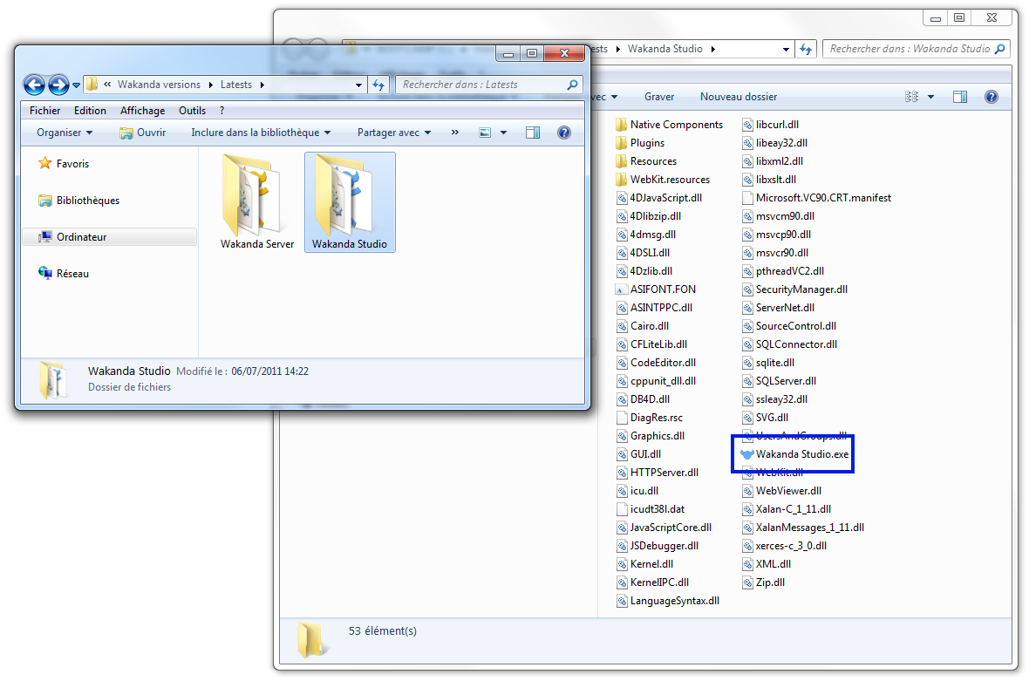Viewport: 1029px width, 681px height.
Task: Select Resources folder
Action: pyautogui.click(x=646, y=161)
